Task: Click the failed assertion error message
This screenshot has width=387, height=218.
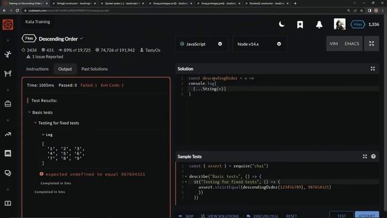Action: pyautogui.click(x=93, y=174)
